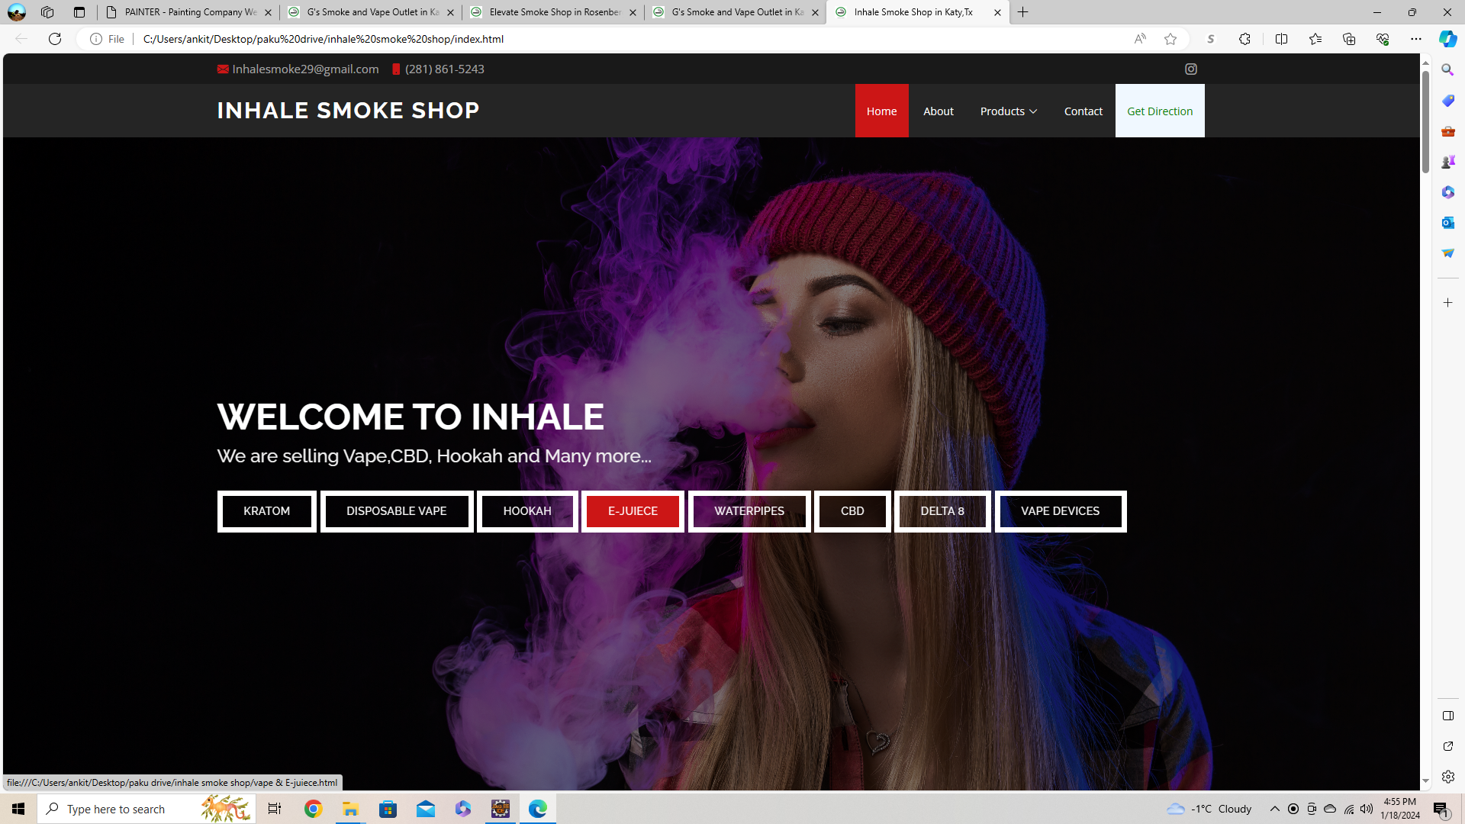
Task: Open the Settings and more ellipsis menu
Action: click(x=1415, y=39)
